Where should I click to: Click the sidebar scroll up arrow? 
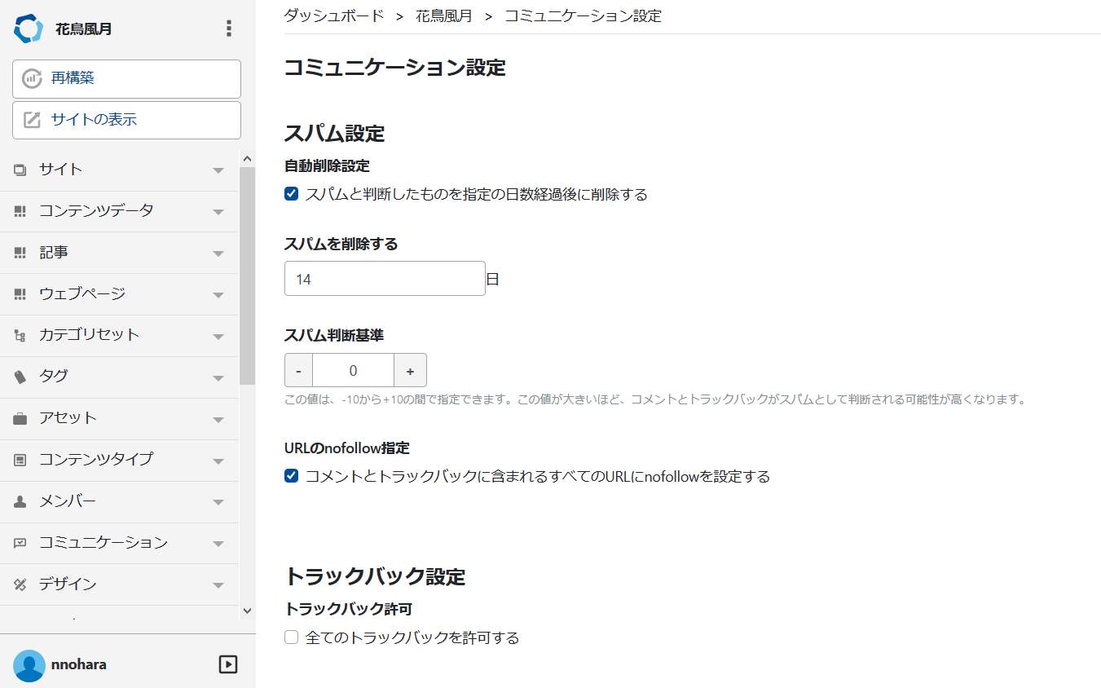click(x=248, y=158)
